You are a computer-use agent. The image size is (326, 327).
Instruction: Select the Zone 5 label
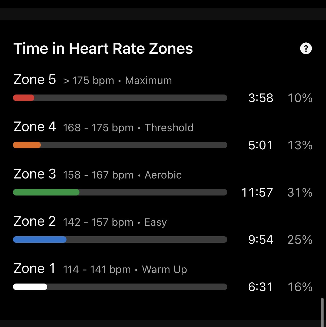35,80
